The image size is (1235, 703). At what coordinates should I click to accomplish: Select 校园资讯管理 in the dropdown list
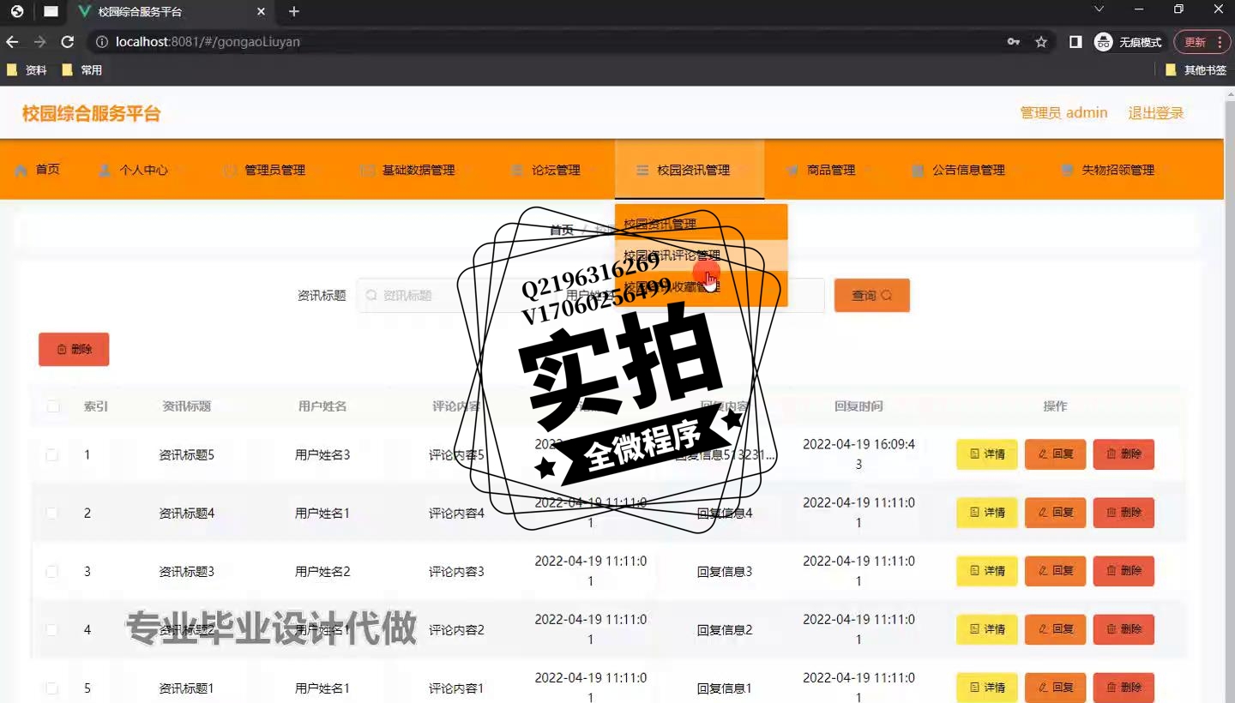coord(701,224)
